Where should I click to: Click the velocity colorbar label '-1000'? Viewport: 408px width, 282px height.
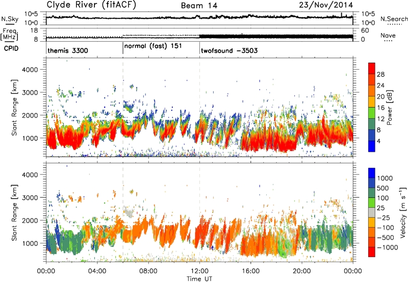[x=387, y=247]
